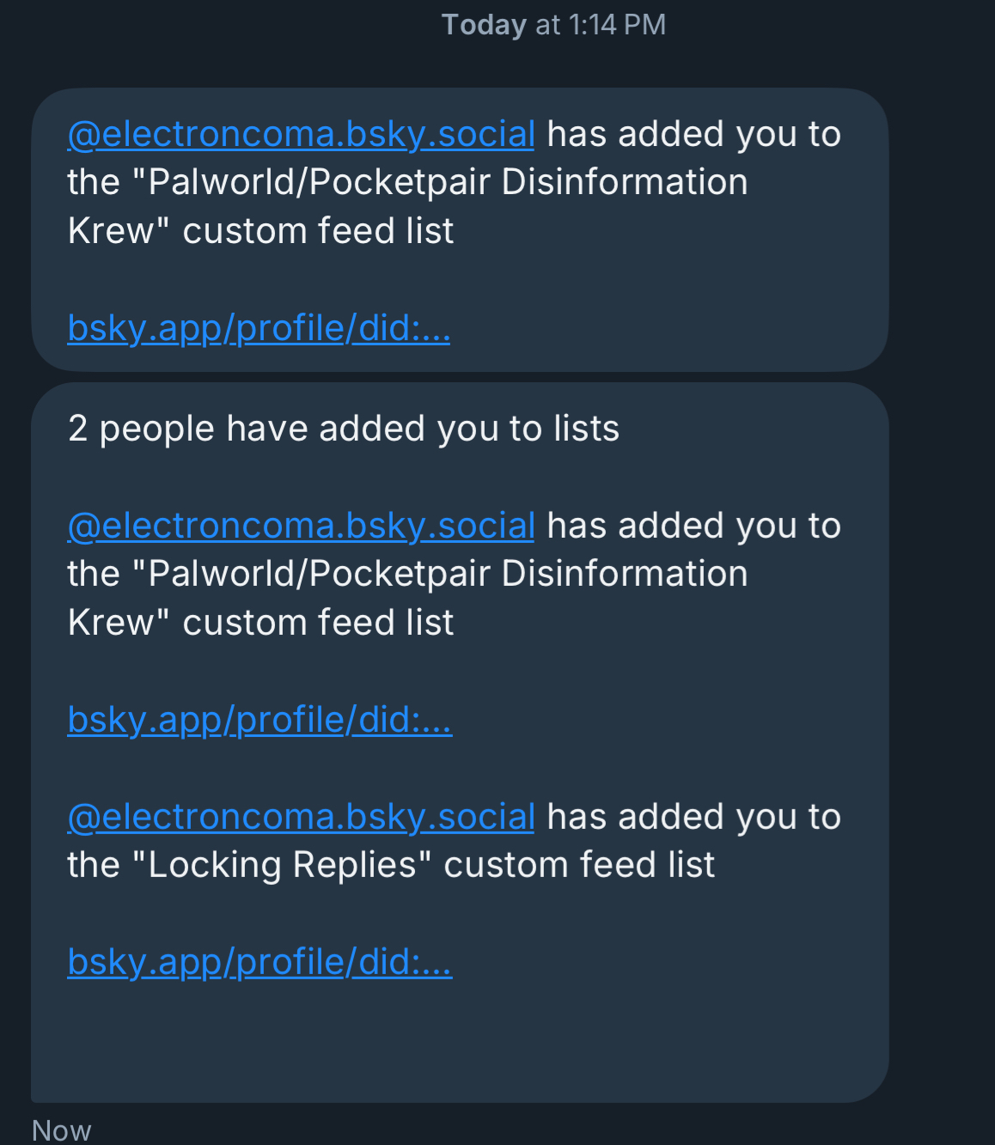
Task: Select '2 people have added you to lists' text
Action: pyautogui.click(x=343, y=429)
